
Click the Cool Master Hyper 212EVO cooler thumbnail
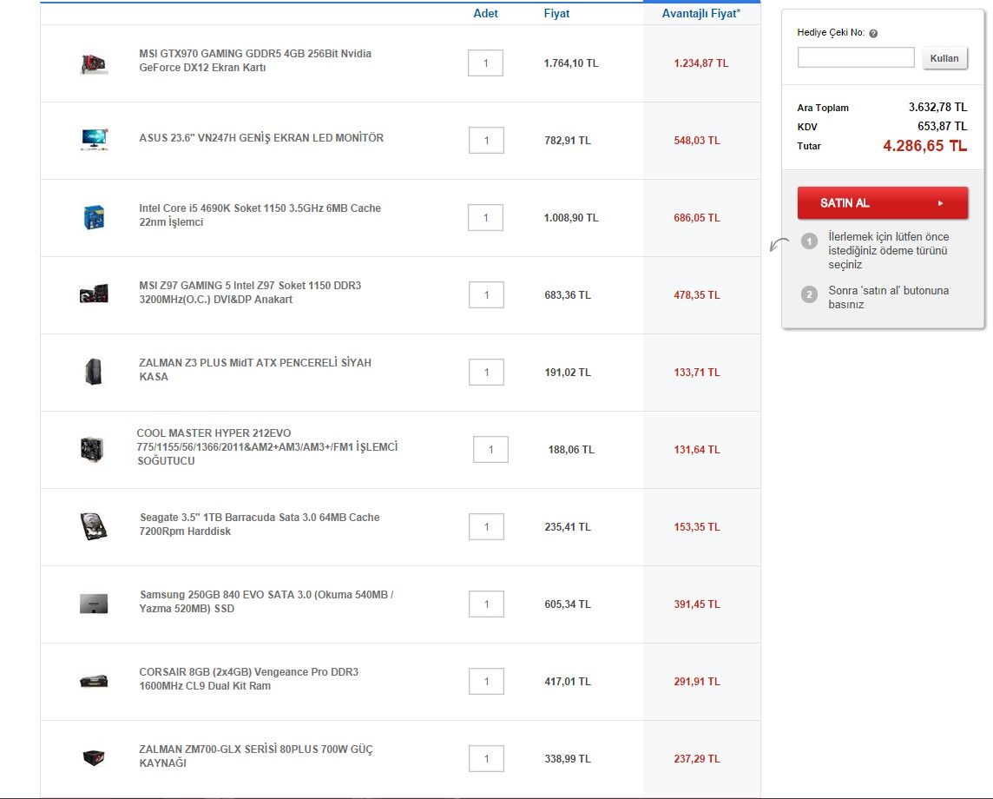tap(93, 449)
